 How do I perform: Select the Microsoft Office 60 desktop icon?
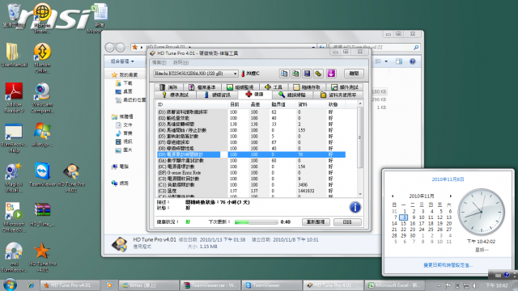(x=14, y=217)
